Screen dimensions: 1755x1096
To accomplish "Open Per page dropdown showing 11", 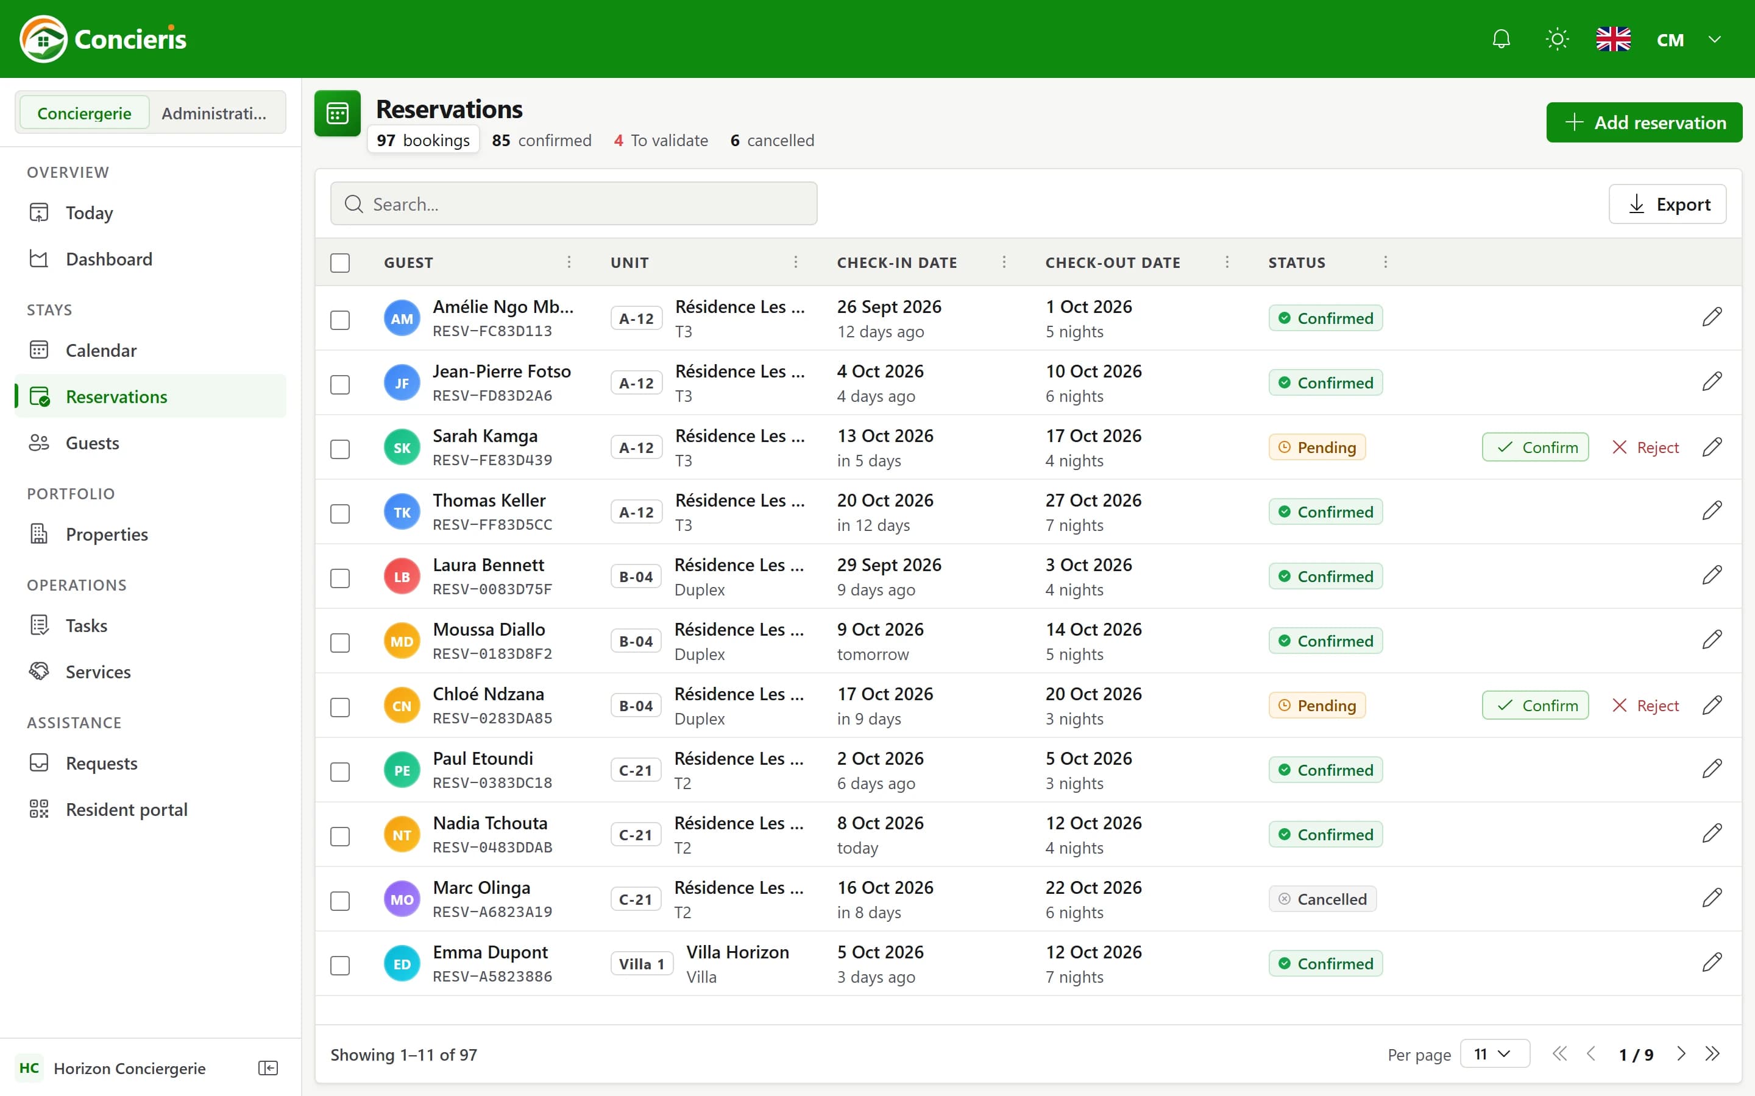I will [x=1494, y=1054].
